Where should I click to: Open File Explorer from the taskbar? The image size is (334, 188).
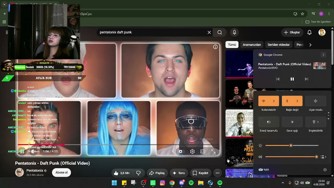pyautogui.click(x=201, y=183)
